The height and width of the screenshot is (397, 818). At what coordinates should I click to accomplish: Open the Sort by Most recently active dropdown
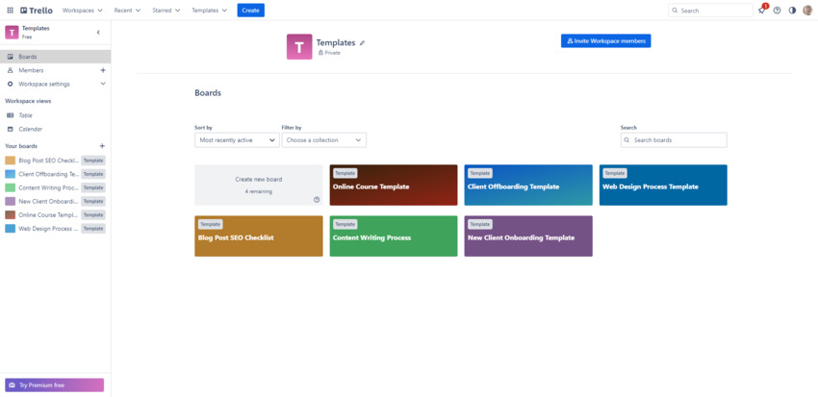(x=237, y=140)
